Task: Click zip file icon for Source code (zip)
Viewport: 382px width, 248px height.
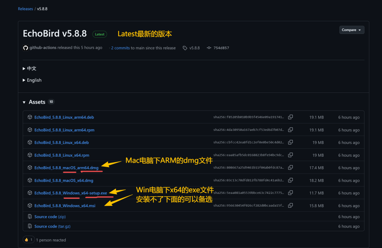Action: pyautogui.click(x=30, y=216)
